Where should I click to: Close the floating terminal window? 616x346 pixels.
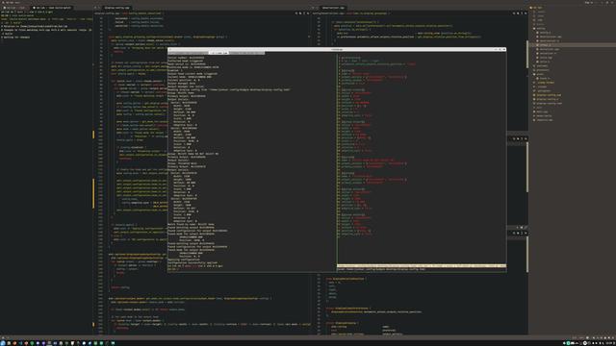click(504, 49)
